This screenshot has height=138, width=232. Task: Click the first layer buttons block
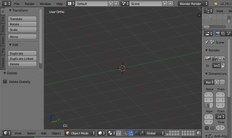[173, 133]
